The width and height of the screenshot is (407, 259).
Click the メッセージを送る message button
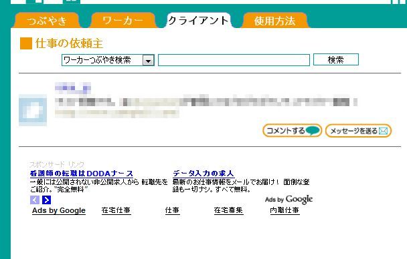click(358, 131)
